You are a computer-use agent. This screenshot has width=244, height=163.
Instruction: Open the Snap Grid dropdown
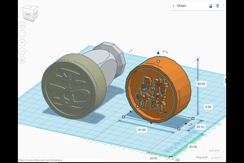click(x=216, y=157)
